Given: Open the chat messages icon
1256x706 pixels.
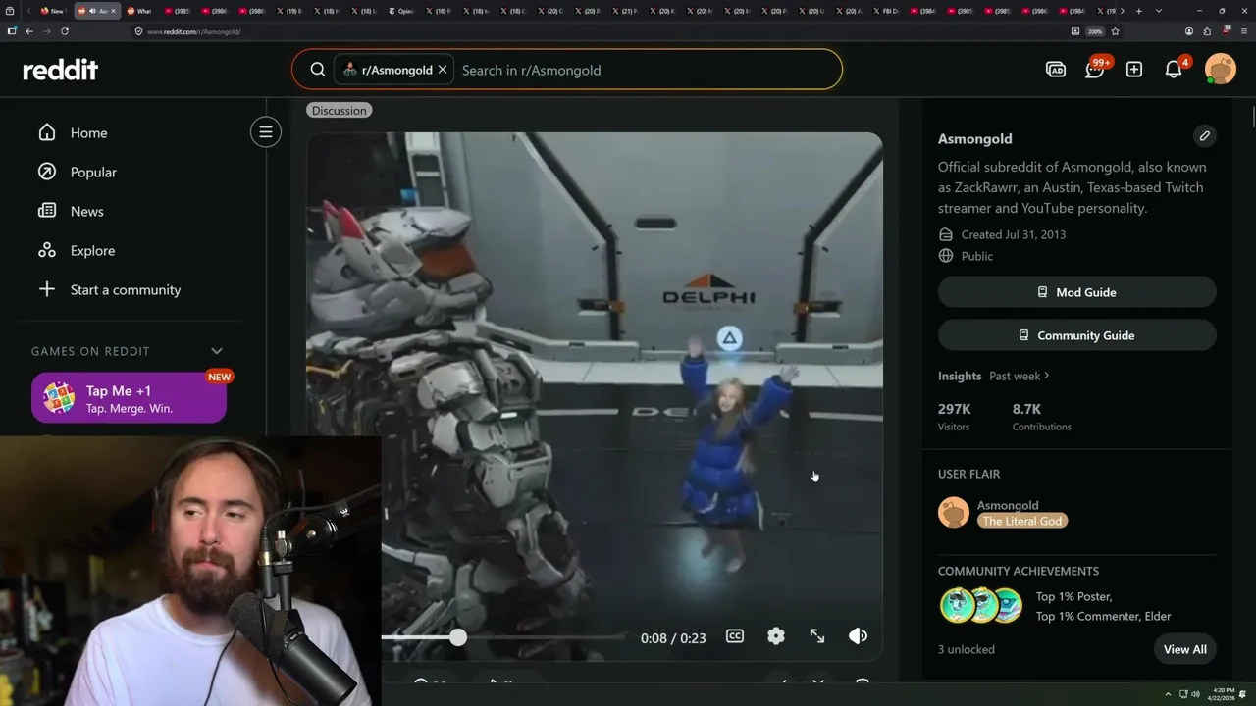Looking at the screenshot, I should coord(1095,70).
